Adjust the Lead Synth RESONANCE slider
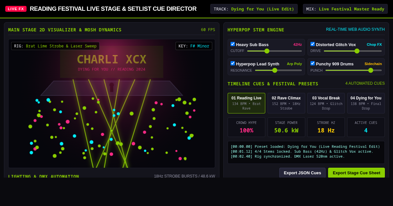This screenshot has width=393, height=206. 278,70
